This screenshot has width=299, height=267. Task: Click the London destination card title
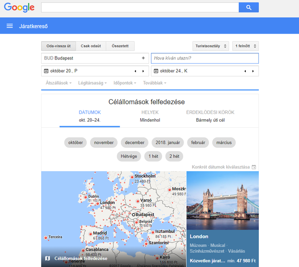(x=199, y=237)
